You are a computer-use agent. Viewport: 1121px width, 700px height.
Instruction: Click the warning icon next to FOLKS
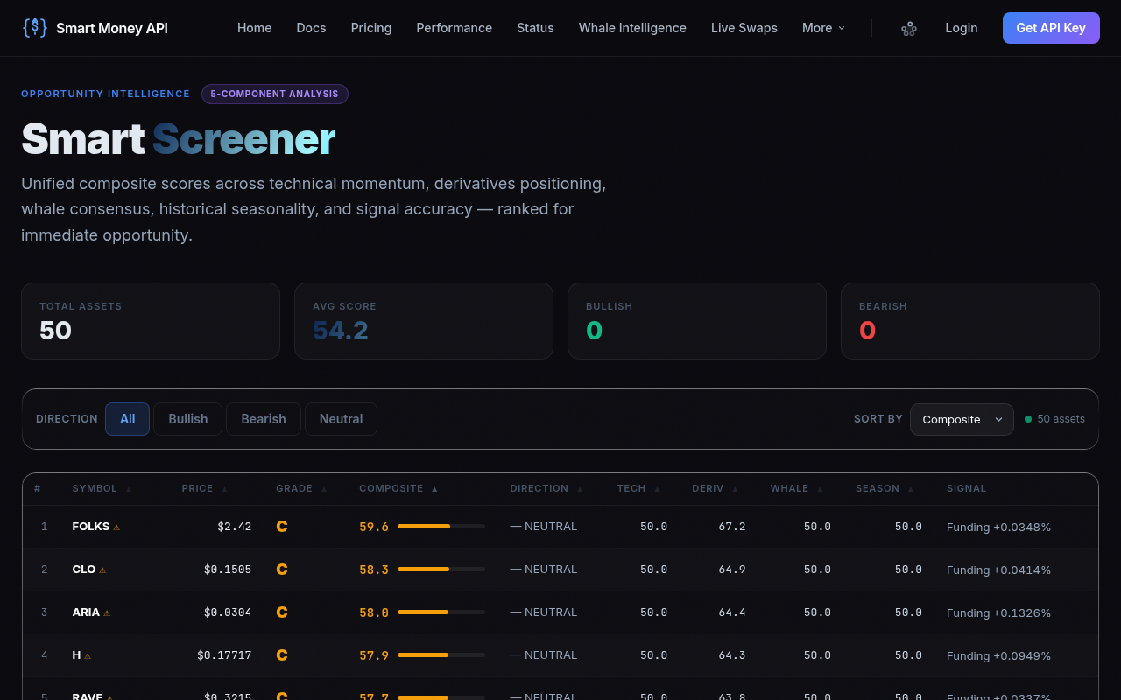[116, 527]
